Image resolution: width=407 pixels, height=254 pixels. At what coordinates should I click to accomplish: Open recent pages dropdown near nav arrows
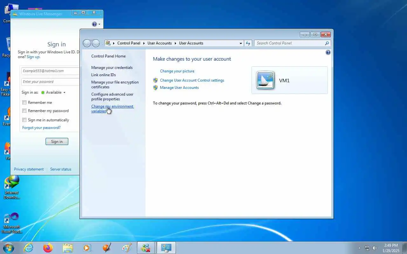pyautogui.click(x=102, y=43)
